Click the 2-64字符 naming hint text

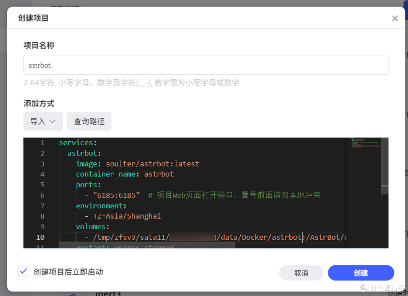point(131,82)
